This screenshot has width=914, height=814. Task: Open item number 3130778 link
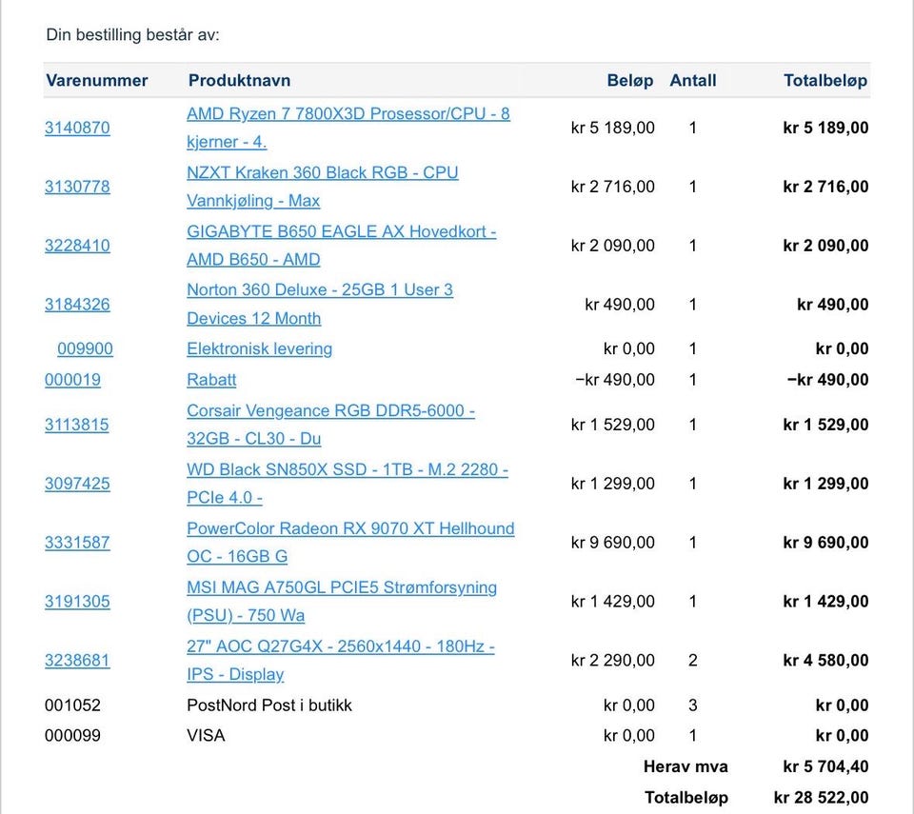click(77, 187)
